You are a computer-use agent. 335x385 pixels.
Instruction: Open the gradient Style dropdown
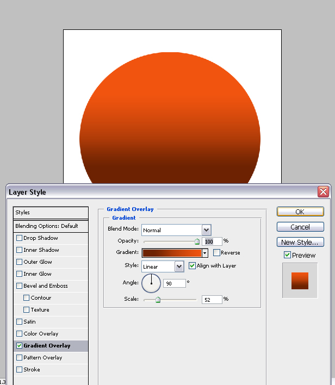pos(179,266)
